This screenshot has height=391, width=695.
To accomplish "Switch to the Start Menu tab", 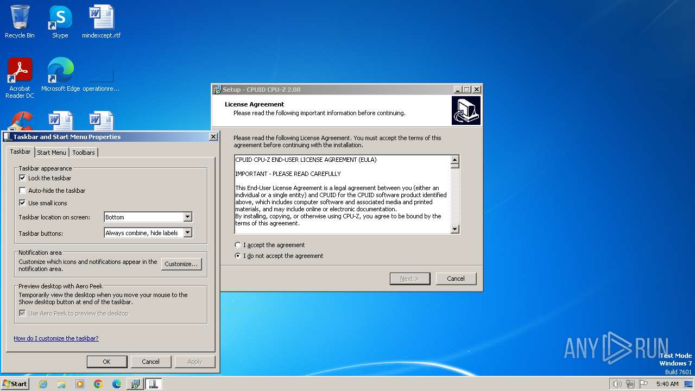I will pos(52,153).
